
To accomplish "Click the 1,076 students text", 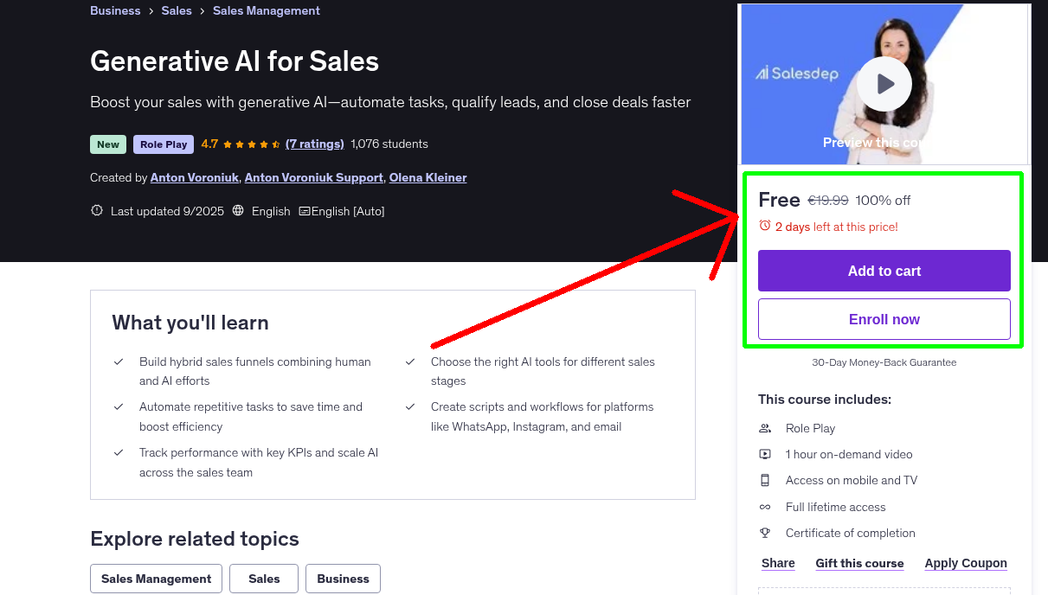I will coord(389,144).
